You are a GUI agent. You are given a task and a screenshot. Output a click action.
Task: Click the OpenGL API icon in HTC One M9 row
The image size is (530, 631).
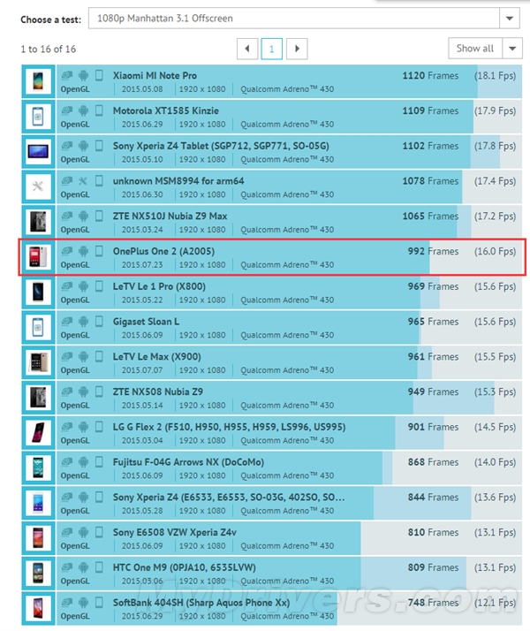point(68,566)
